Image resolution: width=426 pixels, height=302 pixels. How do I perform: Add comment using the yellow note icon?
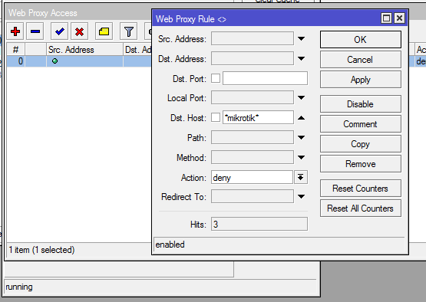tap(104, 31)
